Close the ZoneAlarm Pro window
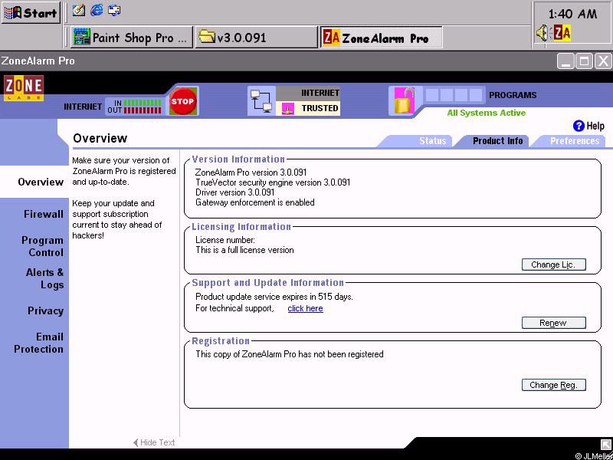The height and width of the screenshot is (460, 613). (603, 61)
